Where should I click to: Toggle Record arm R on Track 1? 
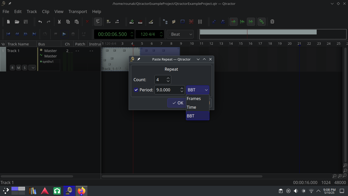(12, 68)
